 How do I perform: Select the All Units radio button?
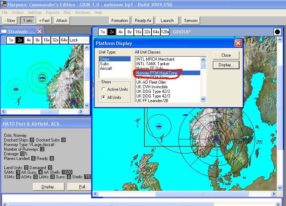click(104, 97)
